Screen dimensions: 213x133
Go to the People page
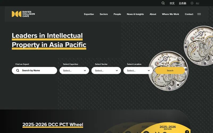pyautogui.click(x=117, y=14)
